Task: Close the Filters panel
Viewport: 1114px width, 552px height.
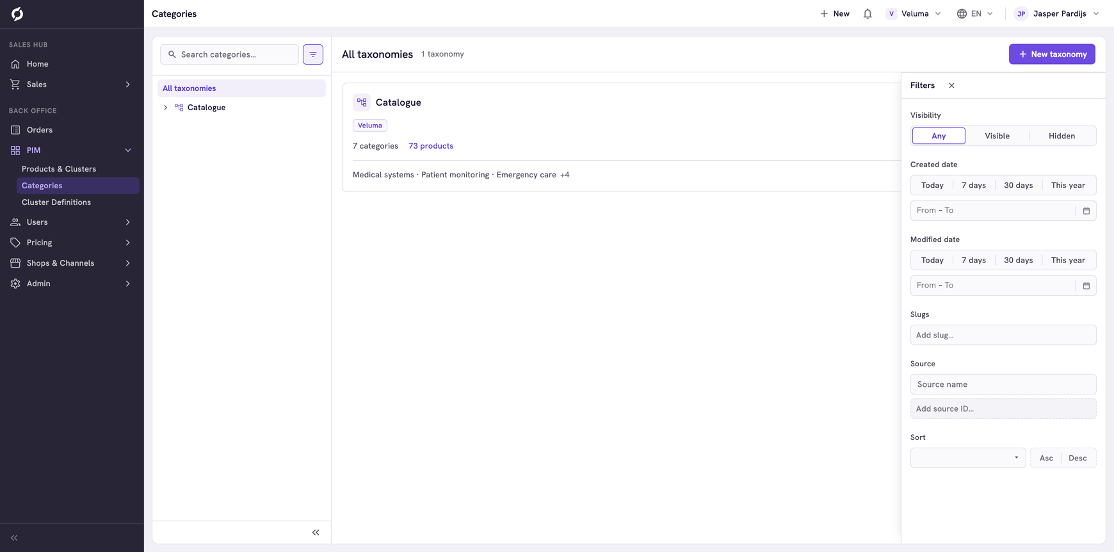Action: pyautogui.click(x=951, y=85)
